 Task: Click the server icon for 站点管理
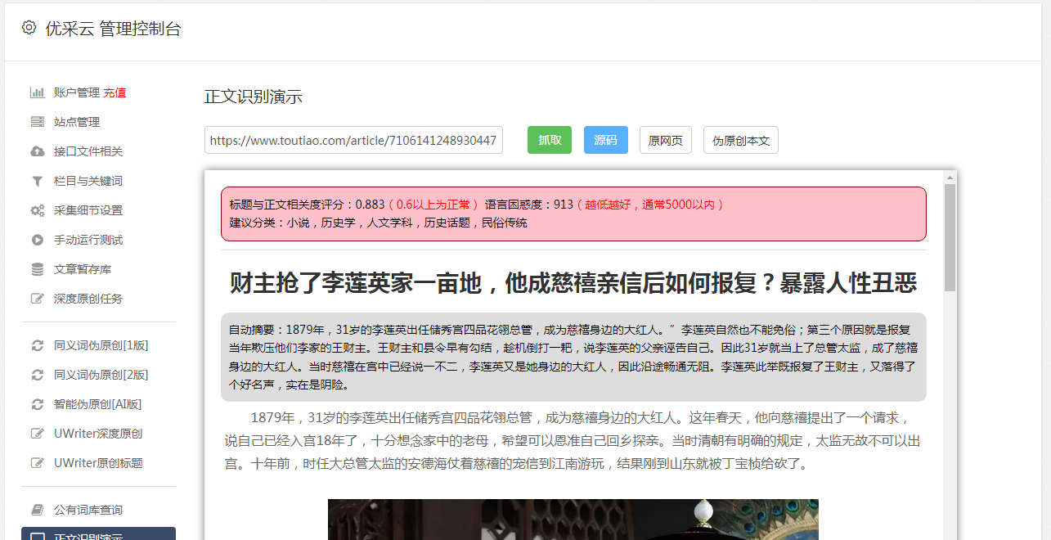click(x=37, y=122)
